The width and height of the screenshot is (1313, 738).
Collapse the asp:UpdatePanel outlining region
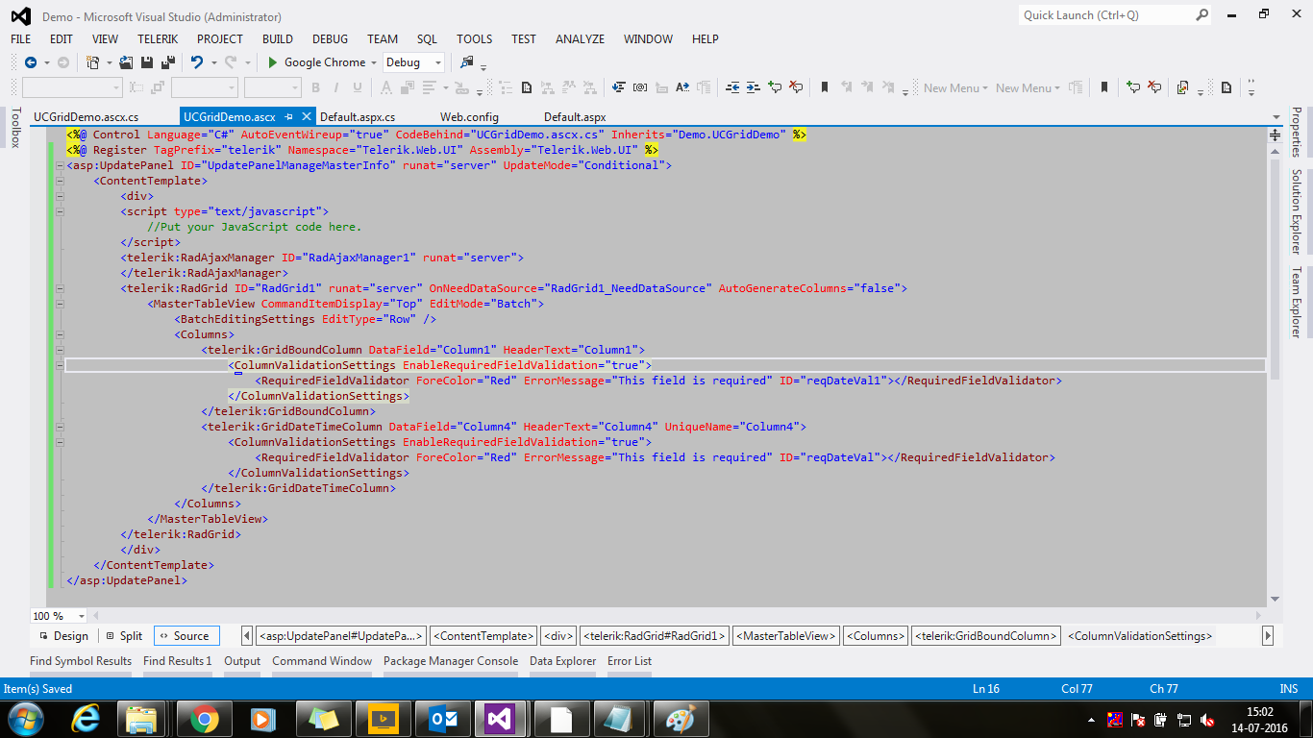(x=59, y=165)
